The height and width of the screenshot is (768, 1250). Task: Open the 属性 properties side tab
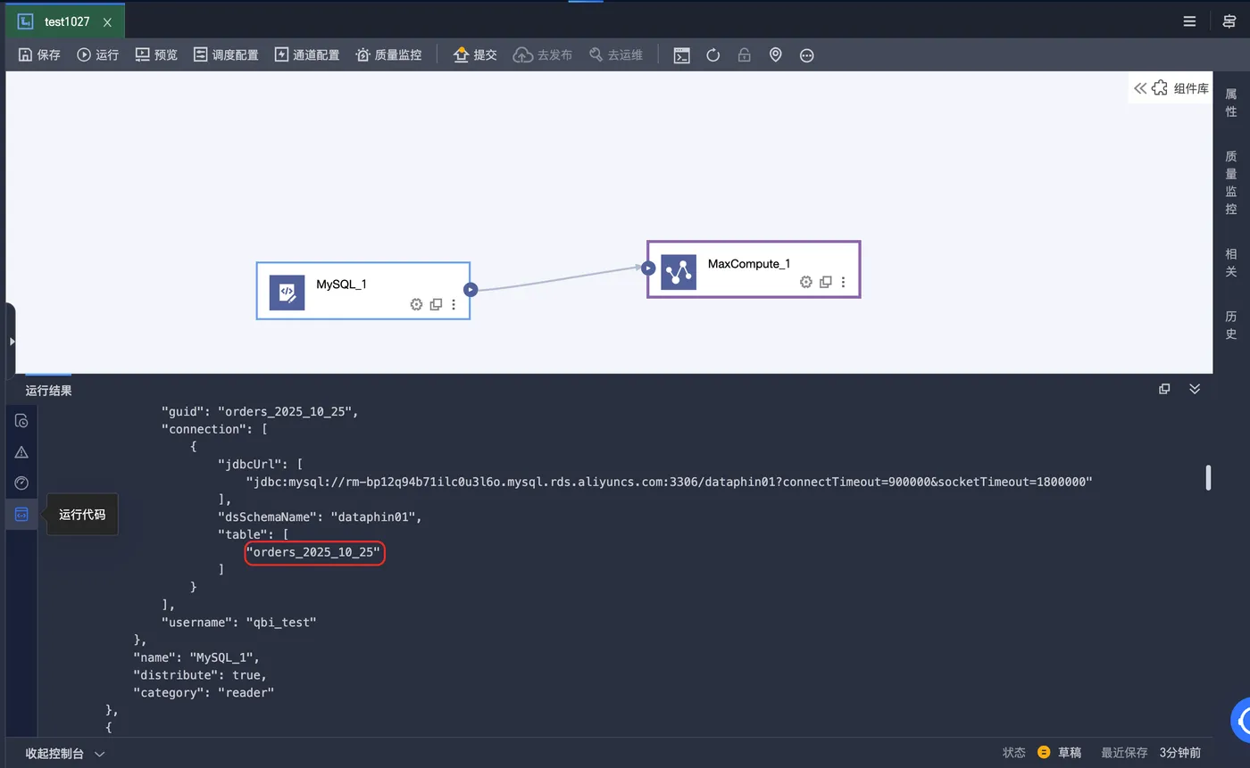(x=1231, y=103)
